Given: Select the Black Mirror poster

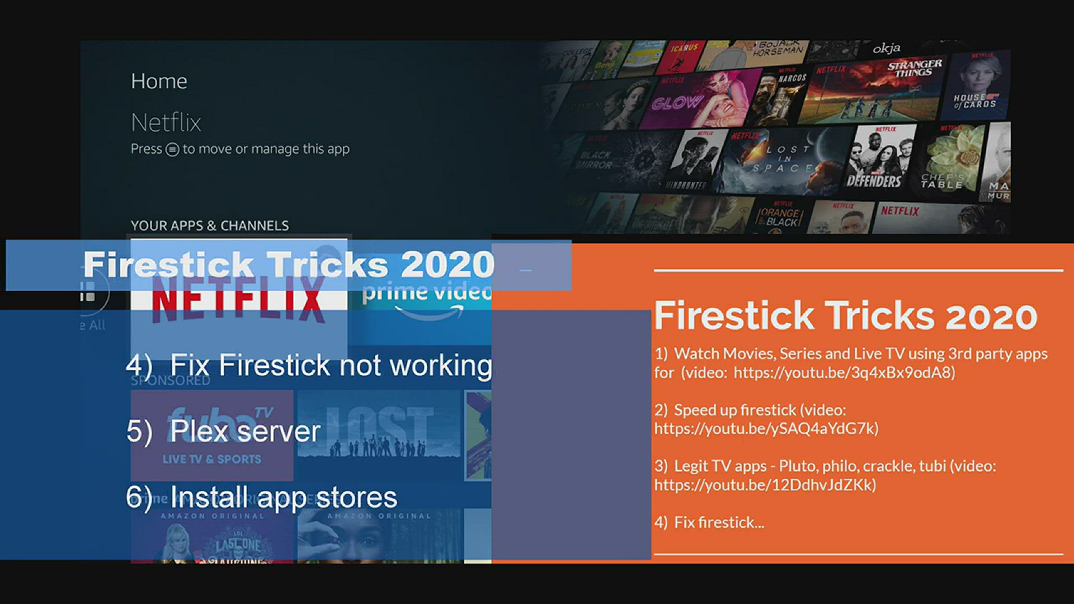Looking at the screenshot, I should point(610,159).
